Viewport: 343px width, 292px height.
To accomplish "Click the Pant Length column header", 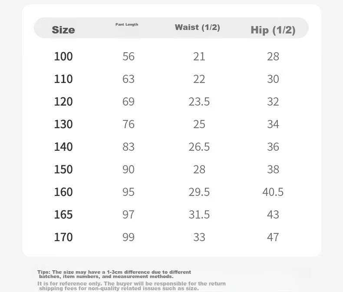I will (x=127, y=24).
